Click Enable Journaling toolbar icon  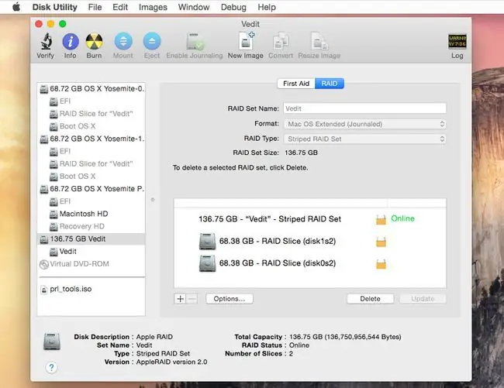point(195,42)
